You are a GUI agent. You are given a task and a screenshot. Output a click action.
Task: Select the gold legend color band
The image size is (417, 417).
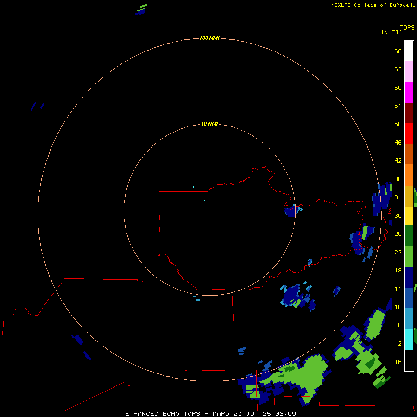tap(409, 196)
